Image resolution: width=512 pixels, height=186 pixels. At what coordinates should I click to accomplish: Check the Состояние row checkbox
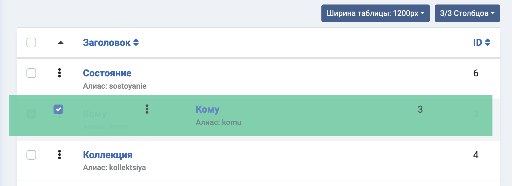(31, 73)
